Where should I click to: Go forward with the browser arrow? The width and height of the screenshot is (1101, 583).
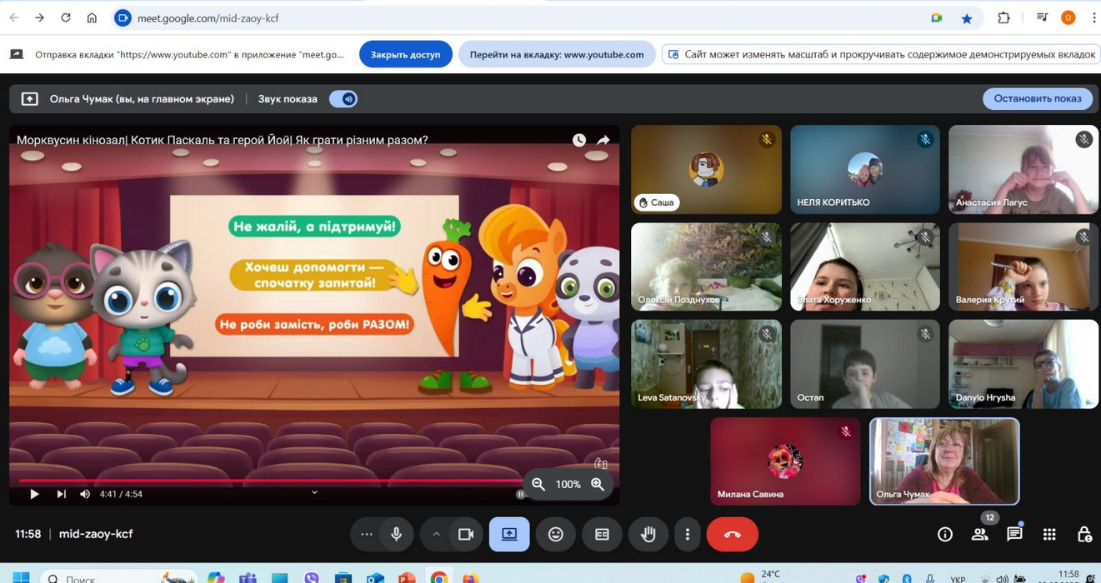[39, 17]
